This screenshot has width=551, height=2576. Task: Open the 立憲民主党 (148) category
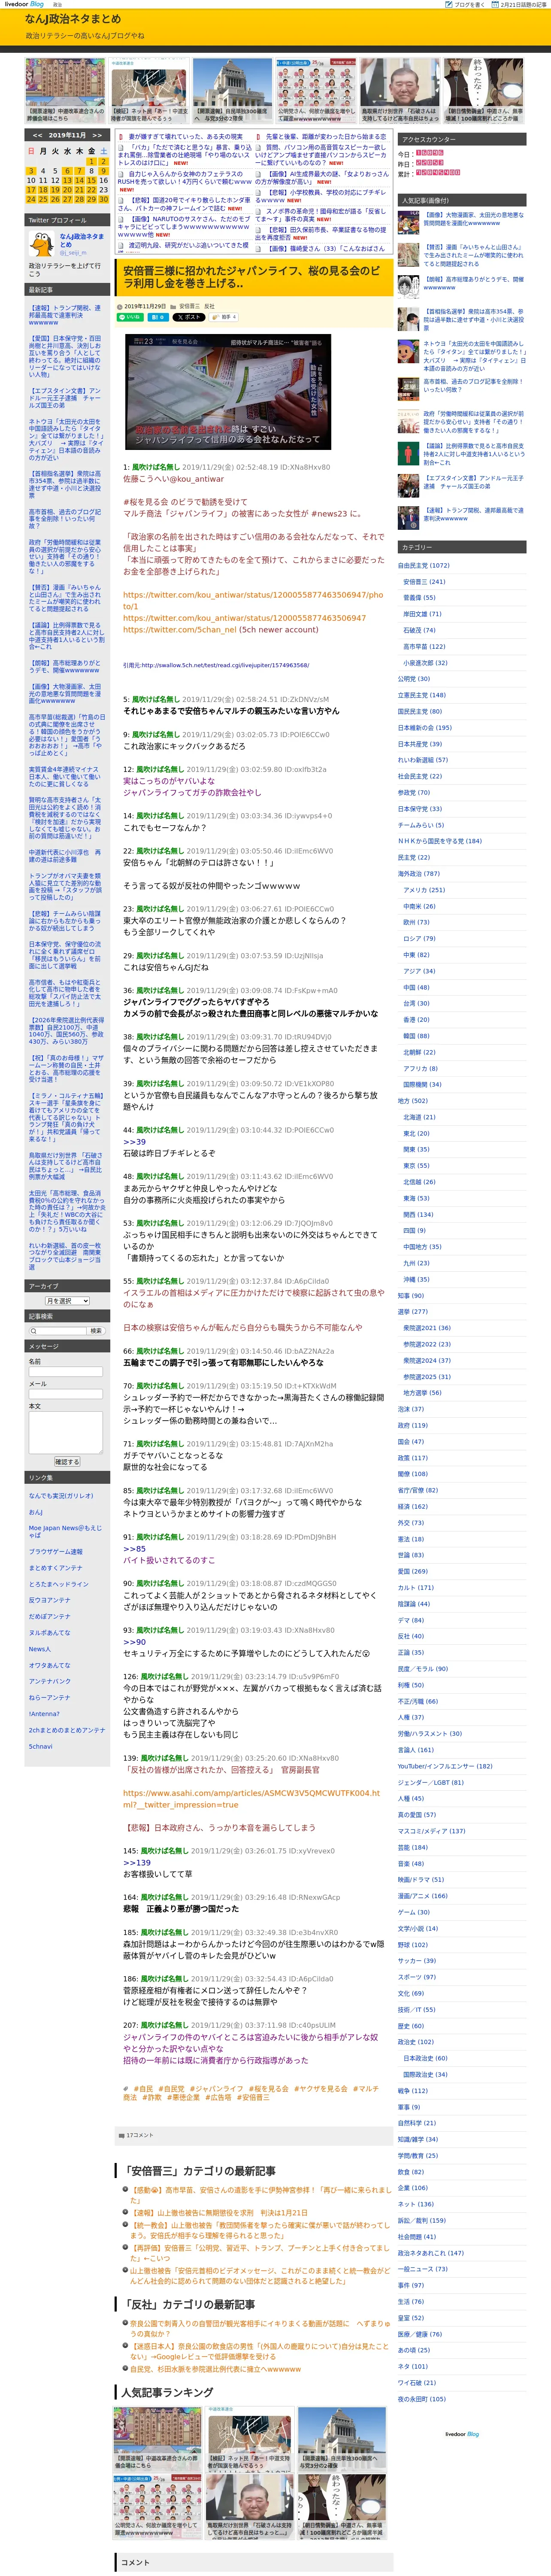tap(422, 695)
